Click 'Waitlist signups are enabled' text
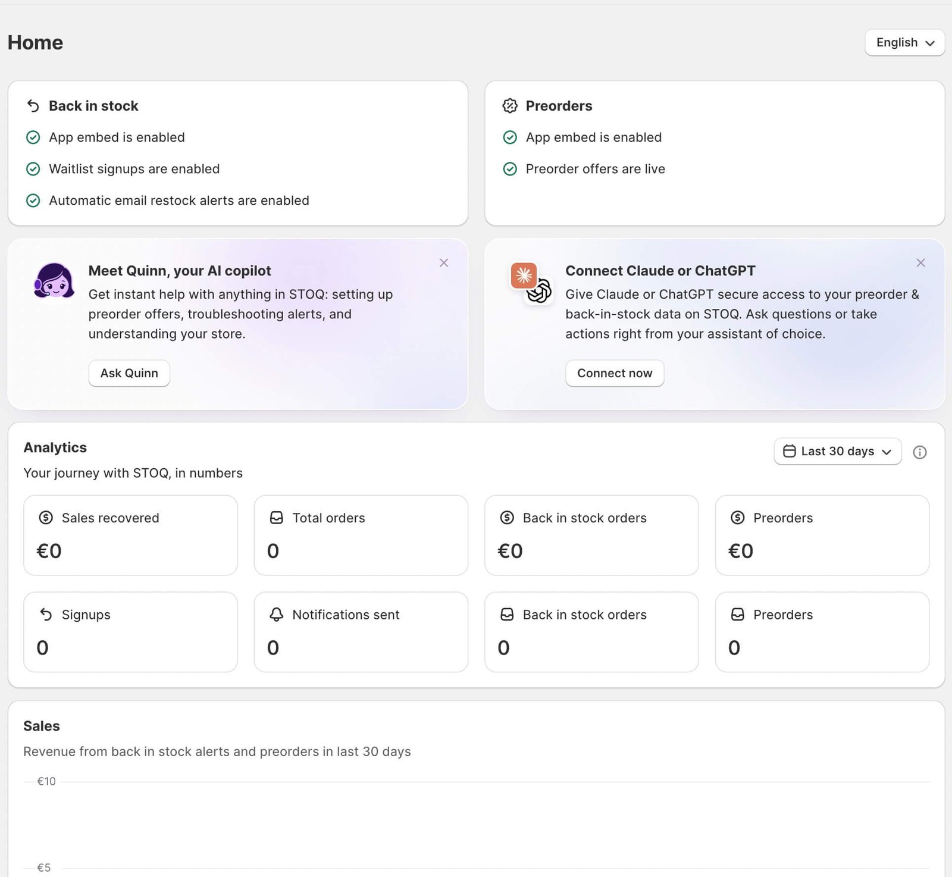The height and width of the screenshot is (877, 952). (134, 169)
